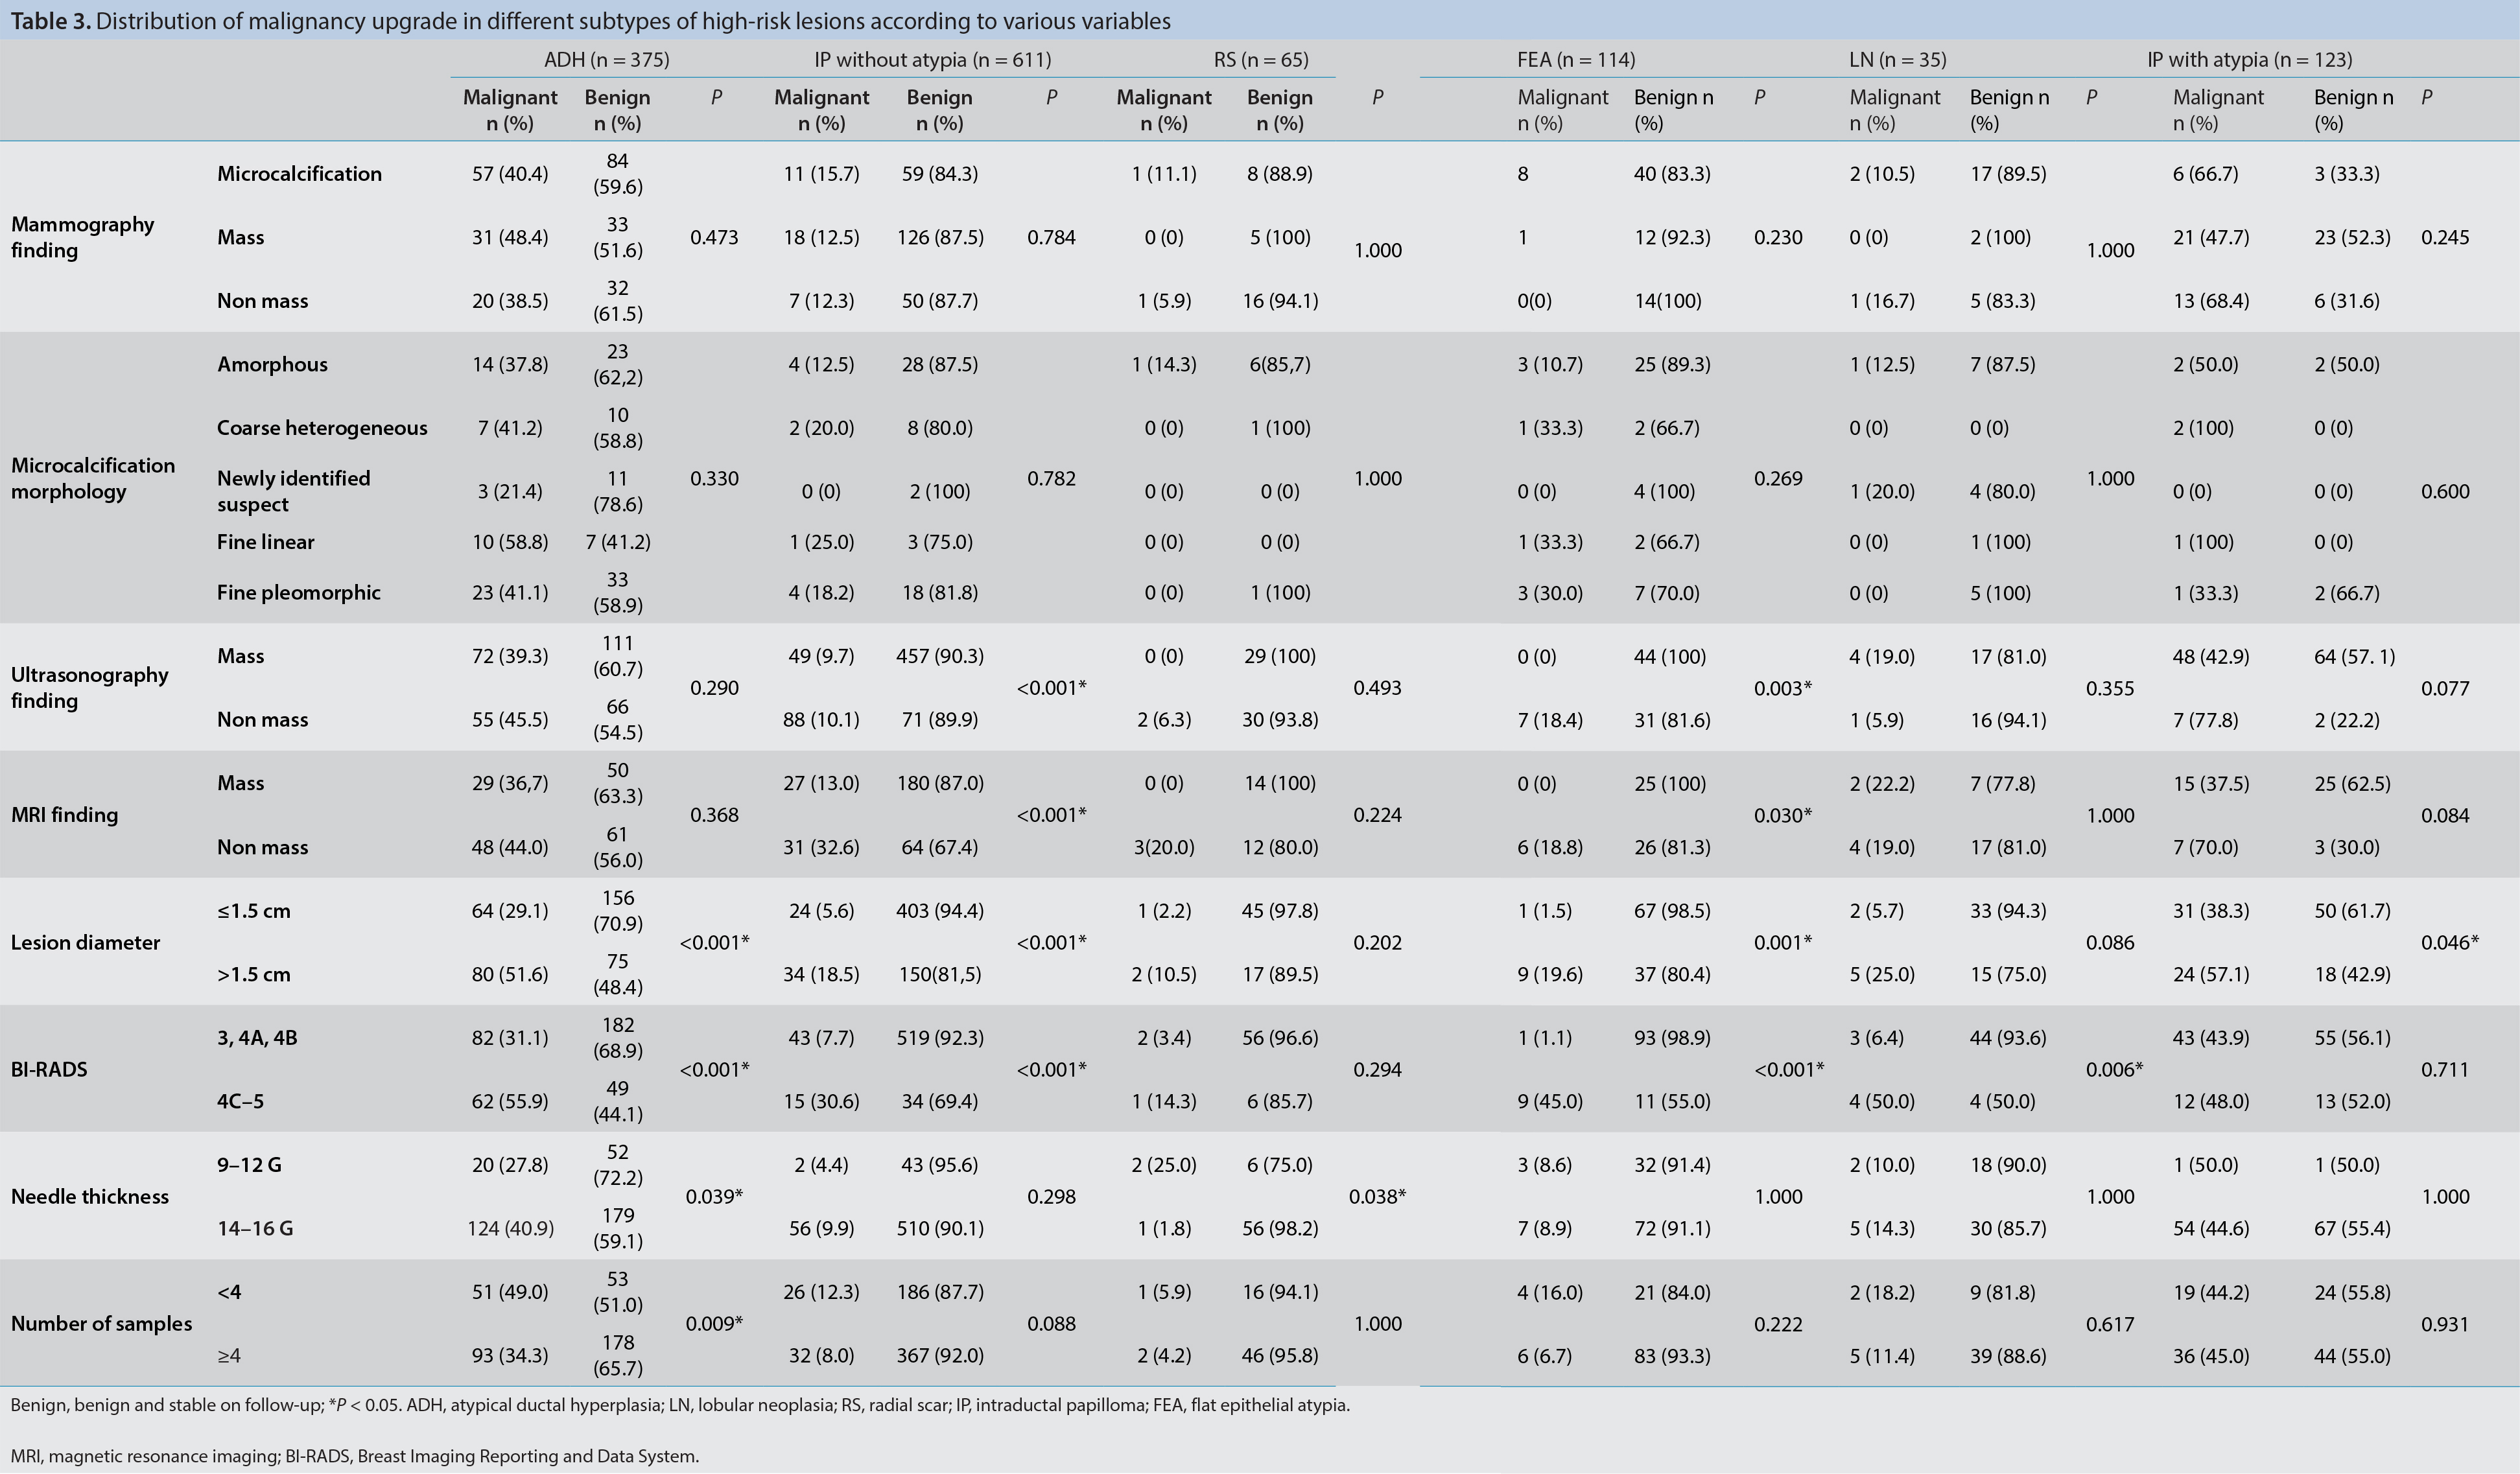
Task: Select the cell "57 (40.4)"
Action: 510,174
